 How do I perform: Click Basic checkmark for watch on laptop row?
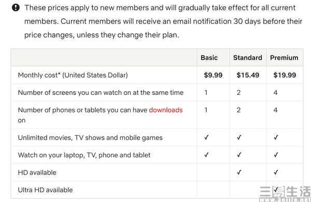click(206, 155)
